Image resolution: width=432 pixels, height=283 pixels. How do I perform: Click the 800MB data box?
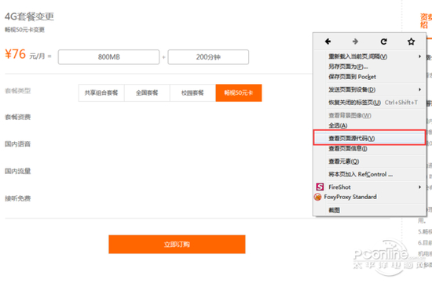[109, 57]
